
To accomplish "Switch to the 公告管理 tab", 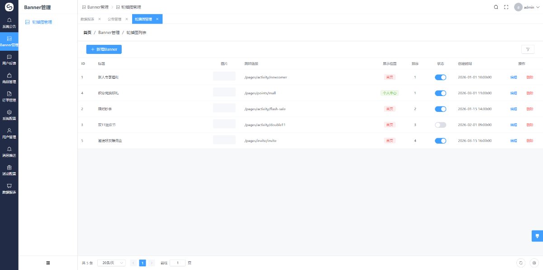I will tap(114, 19).
